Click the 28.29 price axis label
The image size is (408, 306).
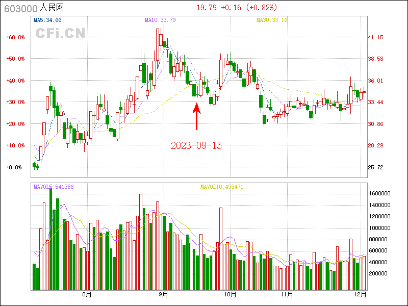375,145
